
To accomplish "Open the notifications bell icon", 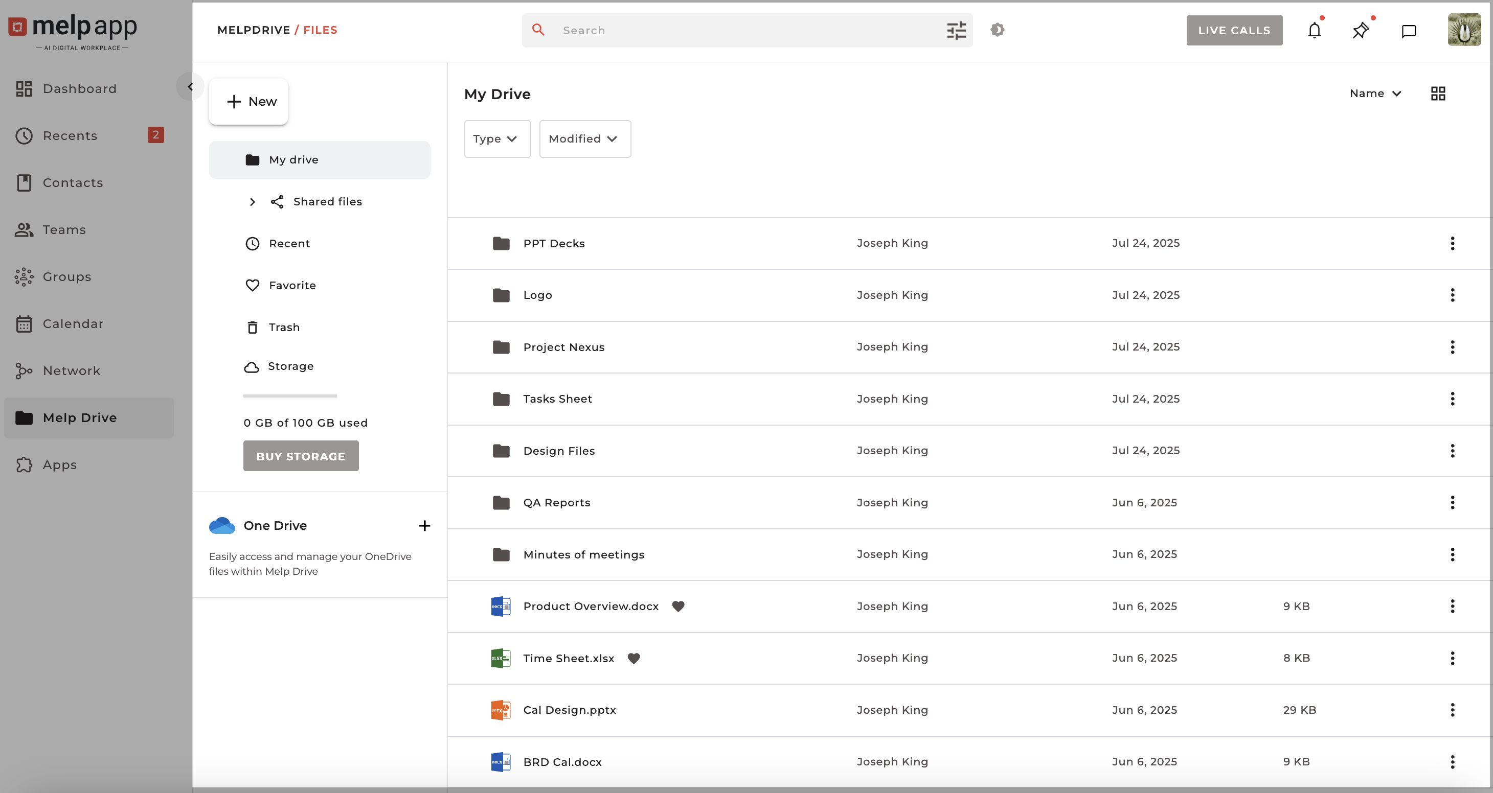I will coord(1314,30).
